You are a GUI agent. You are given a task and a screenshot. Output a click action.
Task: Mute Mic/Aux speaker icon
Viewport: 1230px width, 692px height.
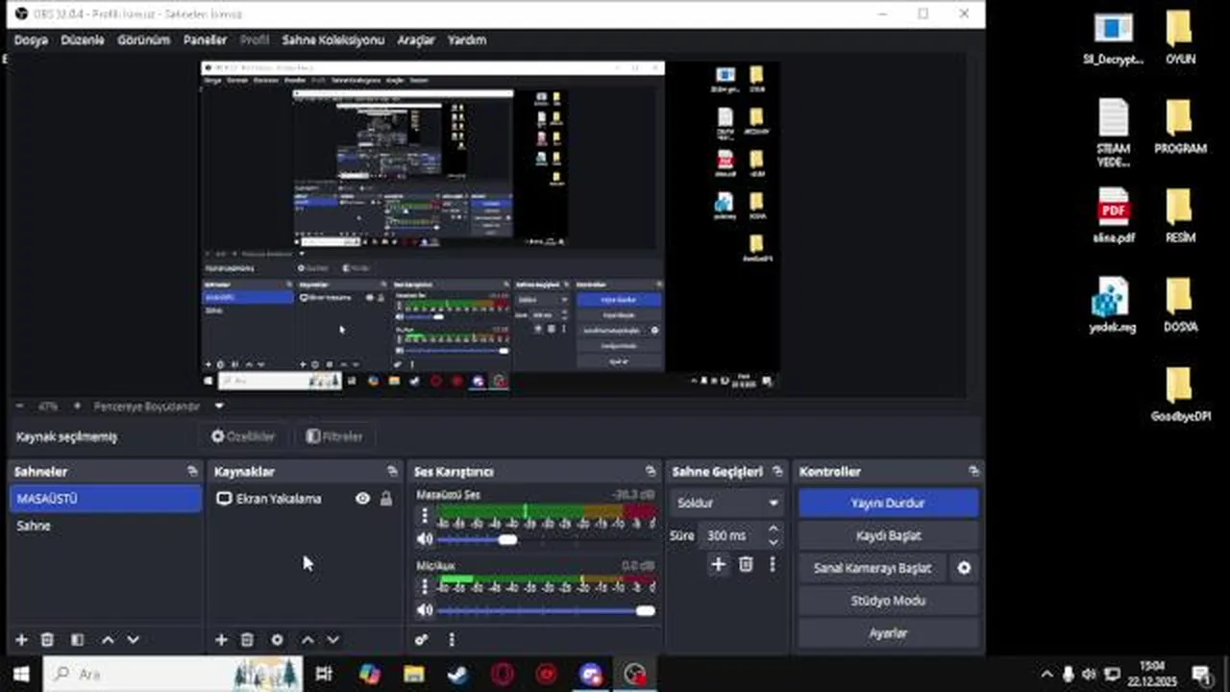(x=425, y=610)
